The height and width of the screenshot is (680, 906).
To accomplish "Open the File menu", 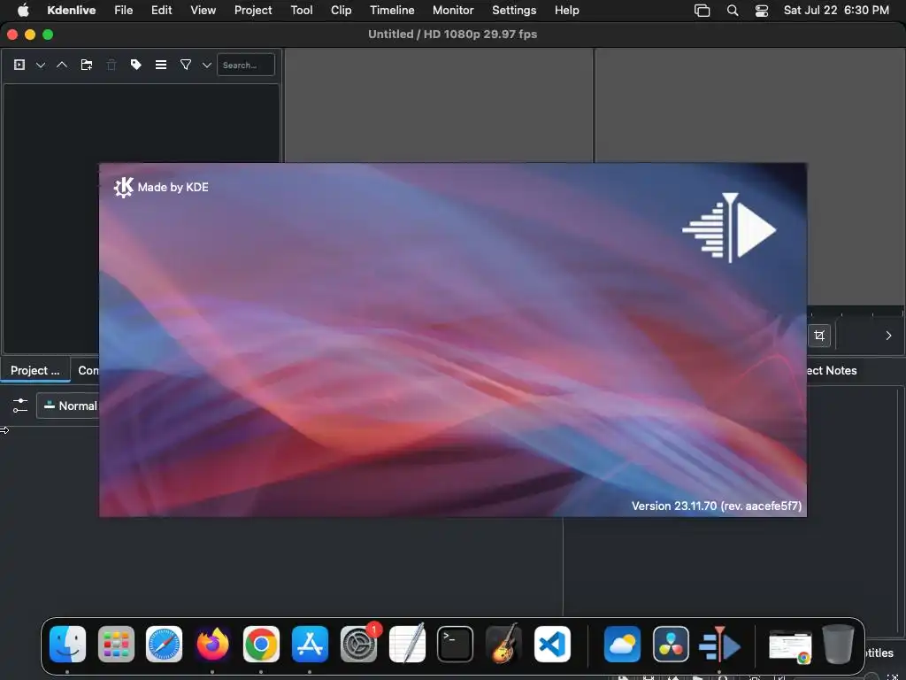I will [x=124, y=11].
